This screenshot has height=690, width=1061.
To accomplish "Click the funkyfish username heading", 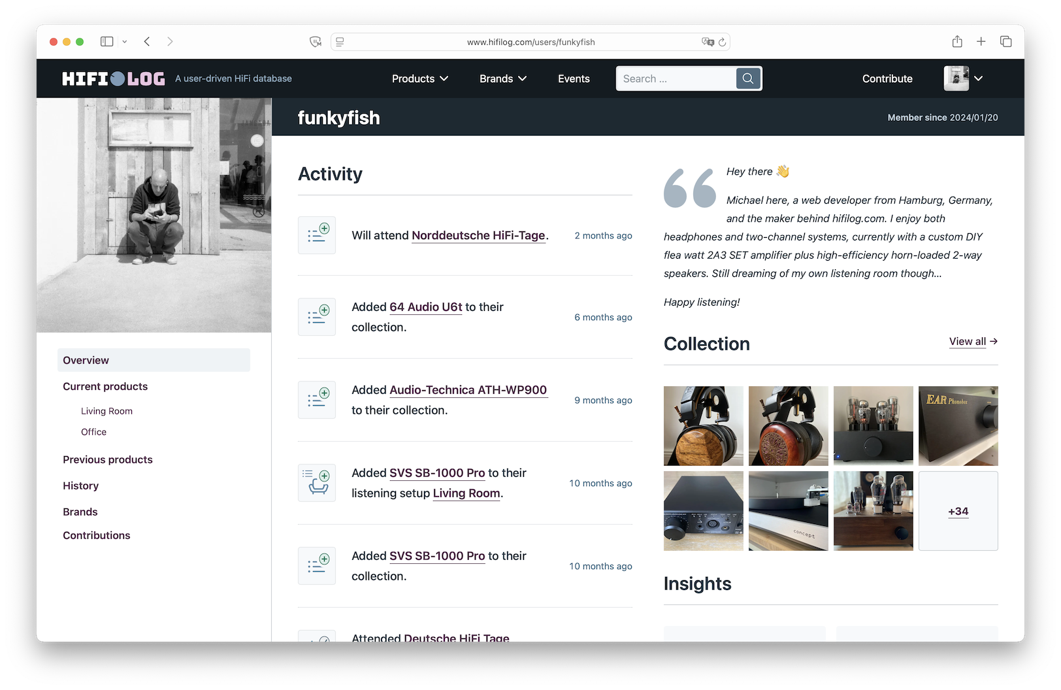I will tap(338, 118).
